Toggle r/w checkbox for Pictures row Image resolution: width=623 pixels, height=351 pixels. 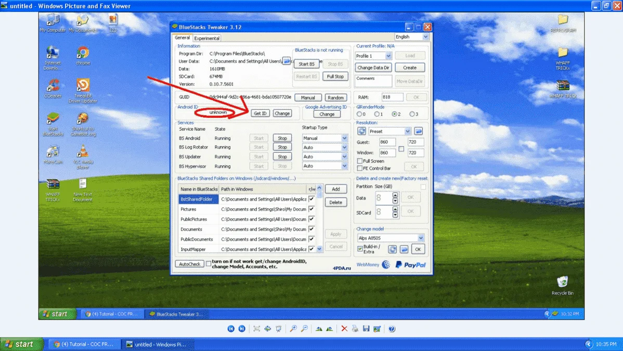point(311,209)
